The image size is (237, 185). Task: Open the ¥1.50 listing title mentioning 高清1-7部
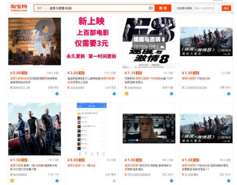tap(34, 167)
